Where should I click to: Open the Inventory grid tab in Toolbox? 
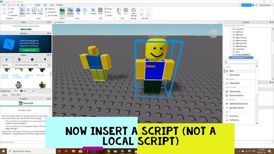[19, 59]
